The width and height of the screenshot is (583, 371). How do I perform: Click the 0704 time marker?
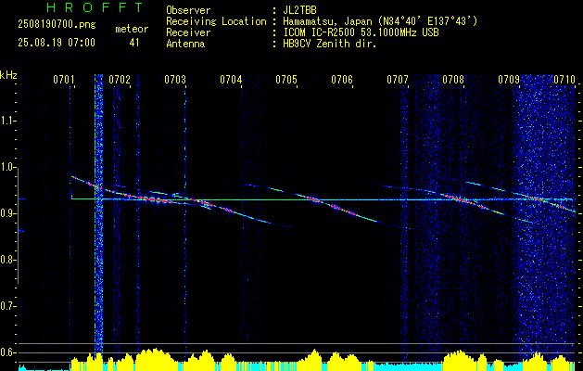(x=231, y=80)
